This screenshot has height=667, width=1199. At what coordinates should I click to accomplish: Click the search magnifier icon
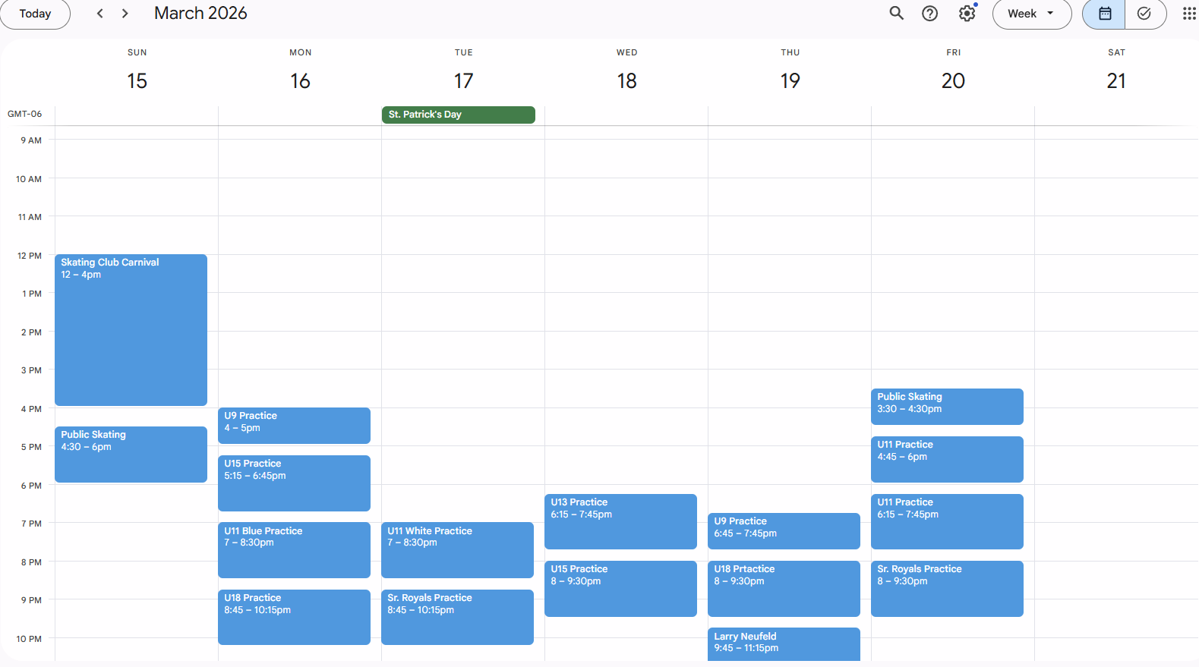click(896, 13)
